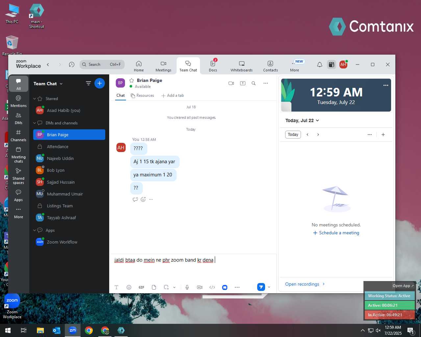This screenshot has width=421, height=337.
Task: Open chat header more options ellipsis
Action: click(x=266, y=83)
